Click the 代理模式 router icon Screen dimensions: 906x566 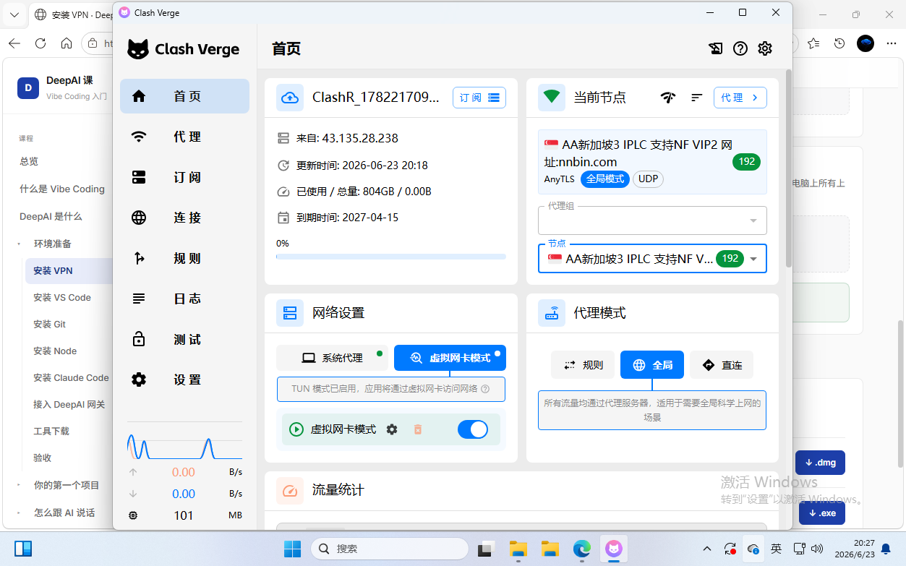pyautogui.click(x=552, y=313)
